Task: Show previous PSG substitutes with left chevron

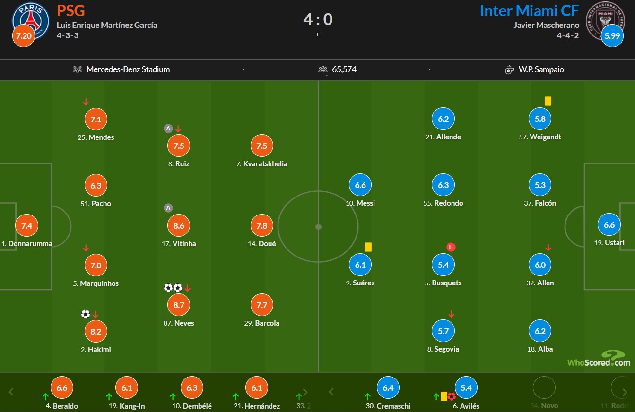Action: pyautogui.click(x=12, y=392)
